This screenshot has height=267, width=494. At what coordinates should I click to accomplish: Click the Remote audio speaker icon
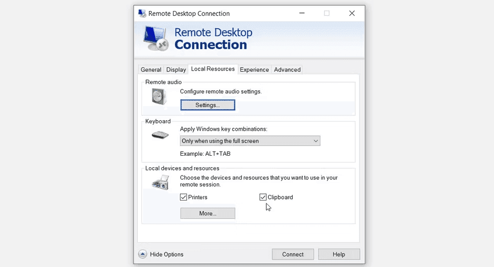pyautogui.click(x=159, y=96)
